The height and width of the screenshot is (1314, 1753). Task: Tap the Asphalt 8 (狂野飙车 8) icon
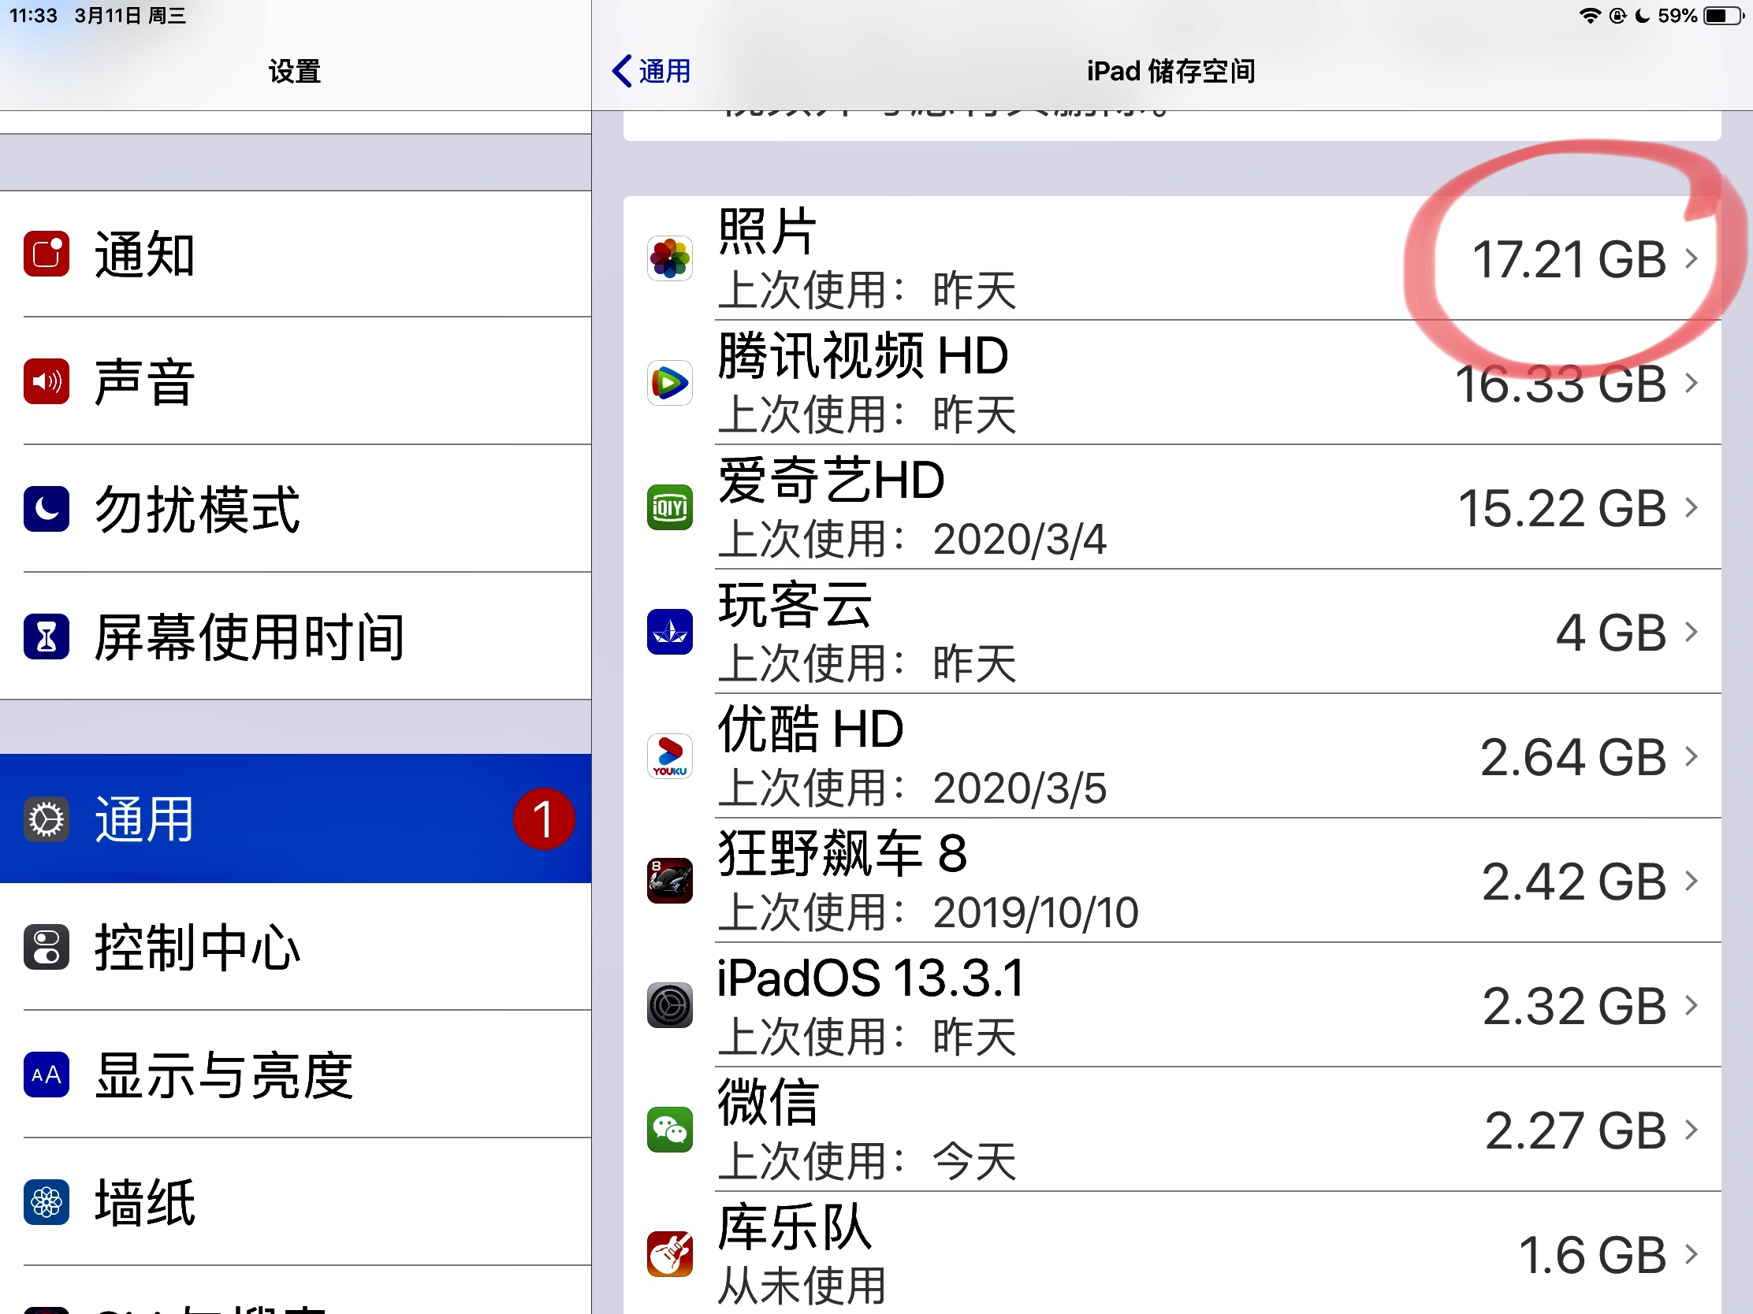coord(670,881)
